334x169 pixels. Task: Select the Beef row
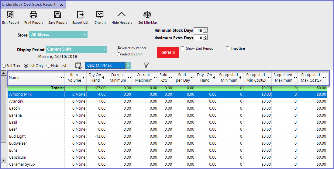(x=167, y=129)
